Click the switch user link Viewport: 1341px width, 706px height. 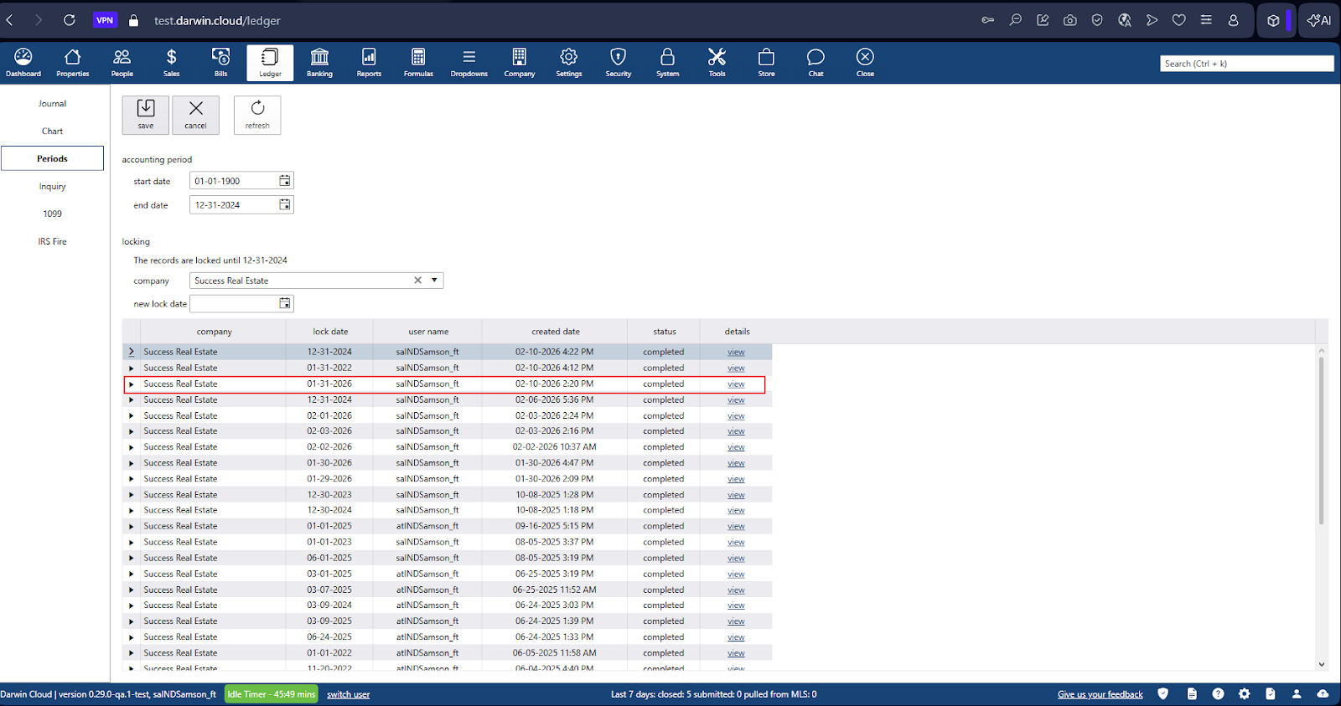348,694
